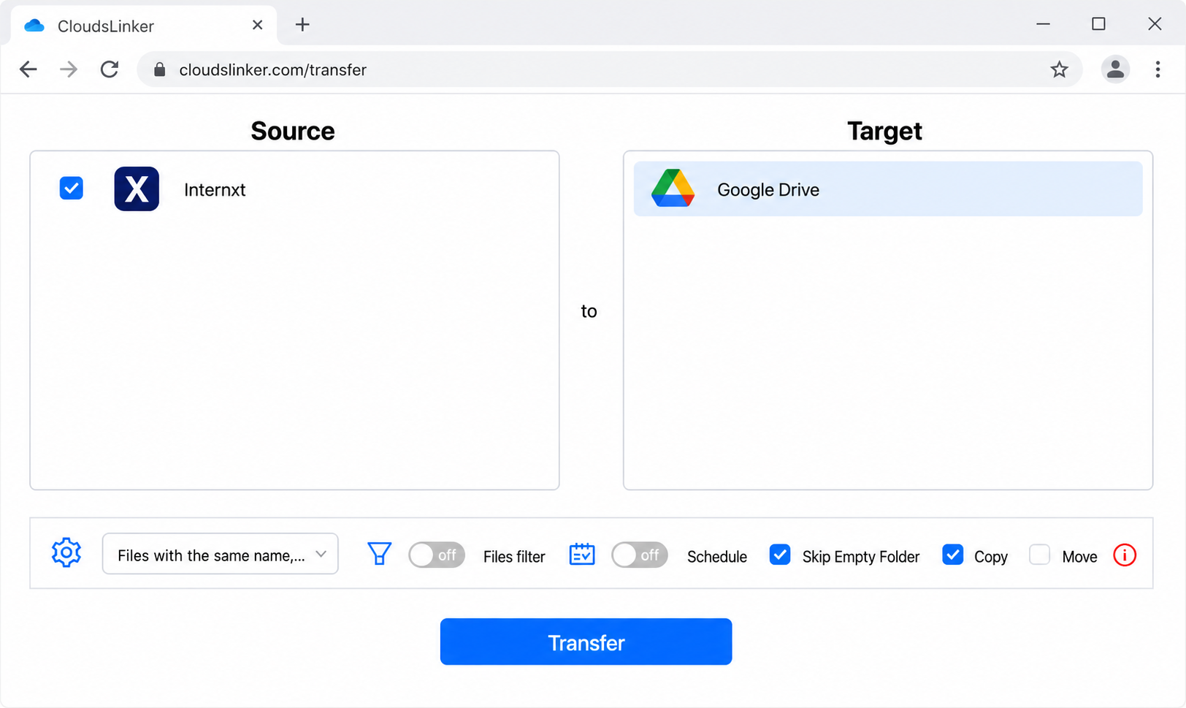Viewport: 1186px width, 708px height.
Task: Start the Transfer
Action: pos(586,642)
